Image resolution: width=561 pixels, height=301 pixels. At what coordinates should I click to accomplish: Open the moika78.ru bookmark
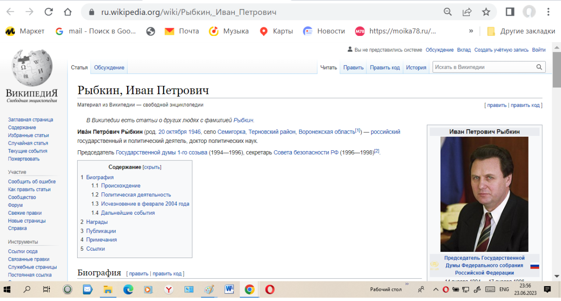[x=395, y=31]
